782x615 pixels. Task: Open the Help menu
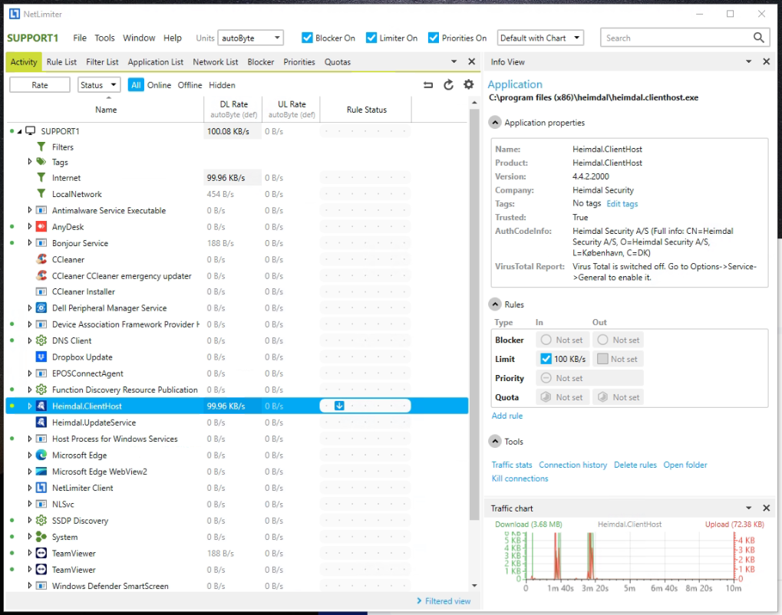173,38
